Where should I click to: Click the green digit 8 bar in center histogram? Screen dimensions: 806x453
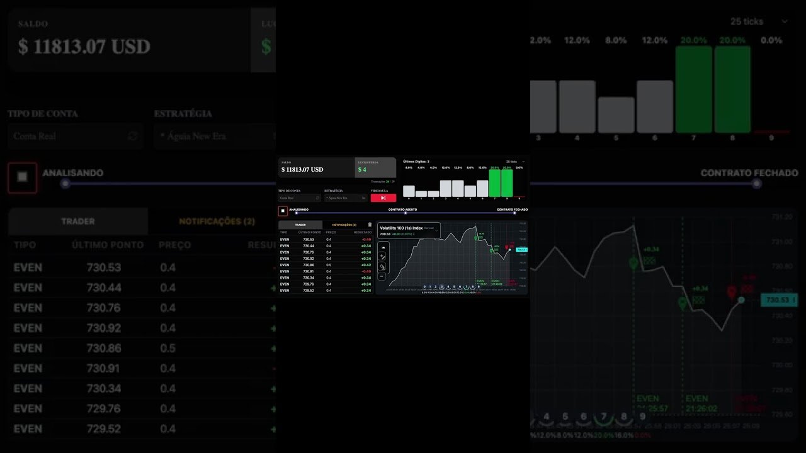pos(507,183)
